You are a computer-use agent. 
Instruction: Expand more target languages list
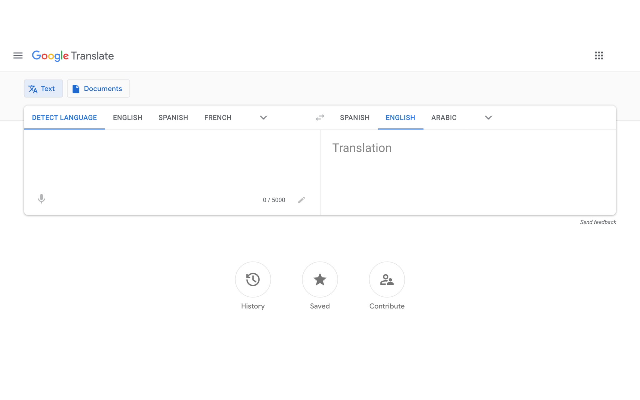488,117
